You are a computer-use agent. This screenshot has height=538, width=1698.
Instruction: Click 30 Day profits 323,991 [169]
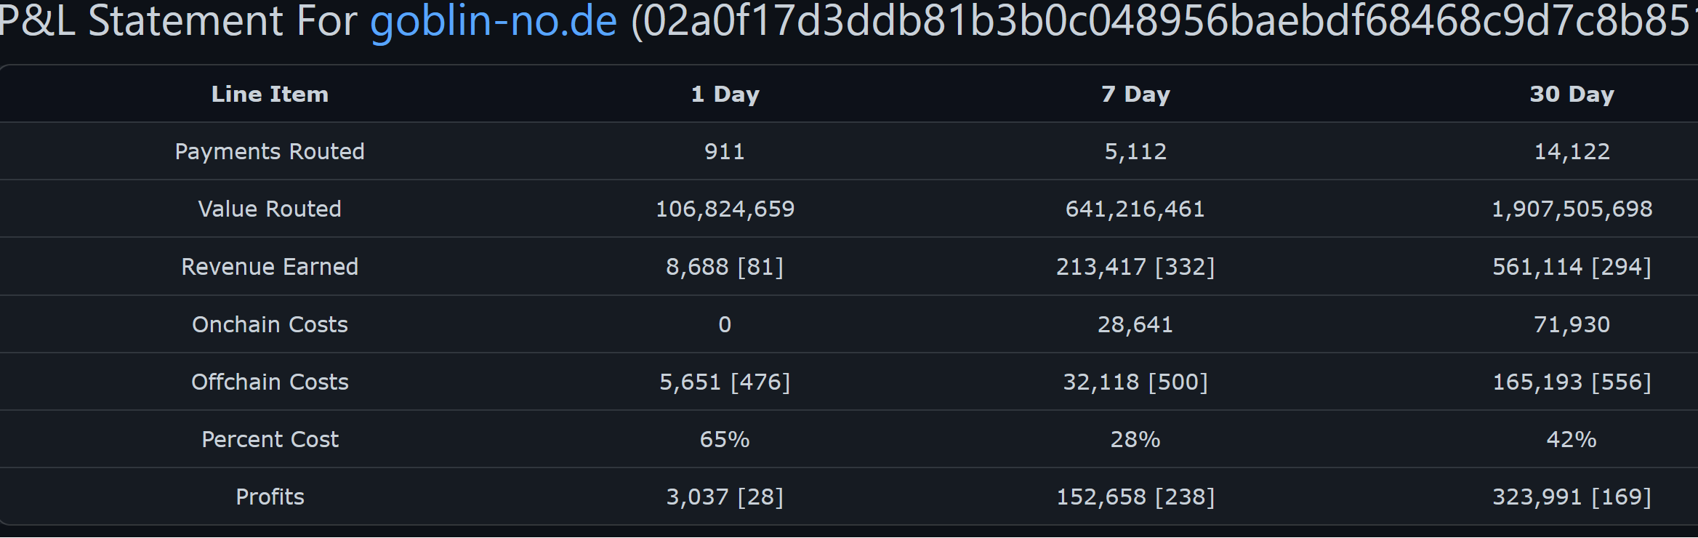(x=1572, y=497)
